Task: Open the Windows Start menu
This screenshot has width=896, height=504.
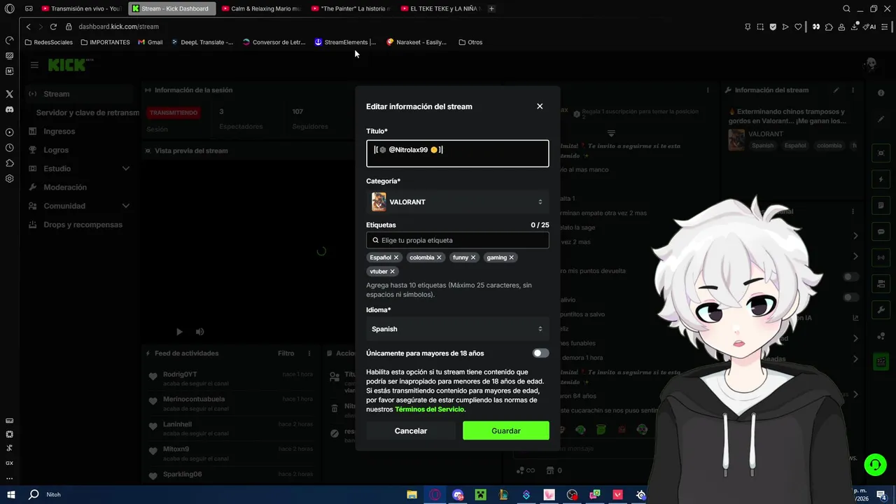Action: point(11,494)
